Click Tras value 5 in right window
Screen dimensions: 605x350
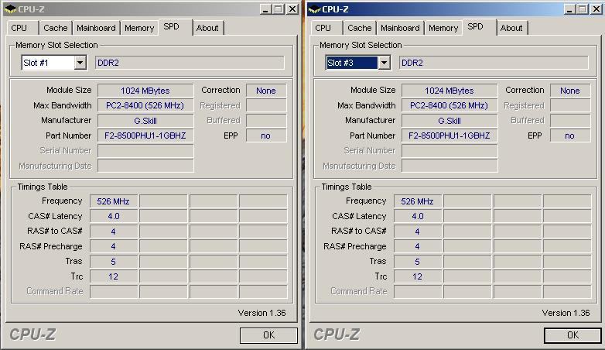[418, 262]
